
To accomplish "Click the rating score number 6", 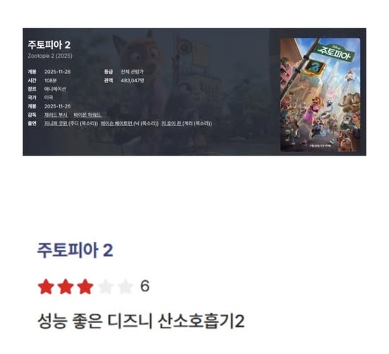I will (145, 286).
